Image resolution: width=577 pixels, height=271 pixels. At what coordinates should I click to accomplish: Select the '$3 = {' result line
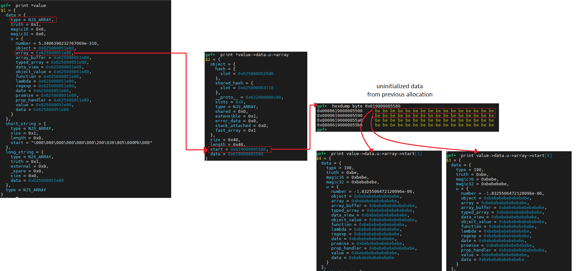coord(454,160)
